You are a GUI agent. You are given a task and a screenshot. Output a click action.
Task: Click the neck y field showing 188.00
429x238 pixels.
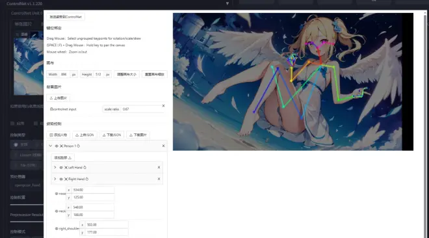point(93,215)
